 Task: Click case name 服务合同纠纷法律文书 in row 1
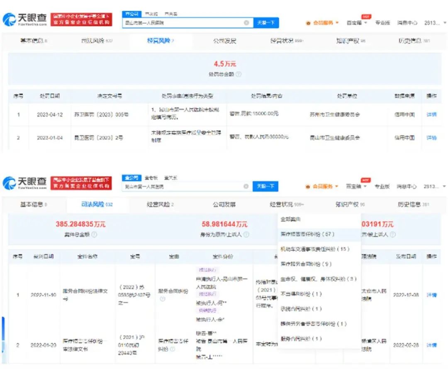[x=85, y=295]
